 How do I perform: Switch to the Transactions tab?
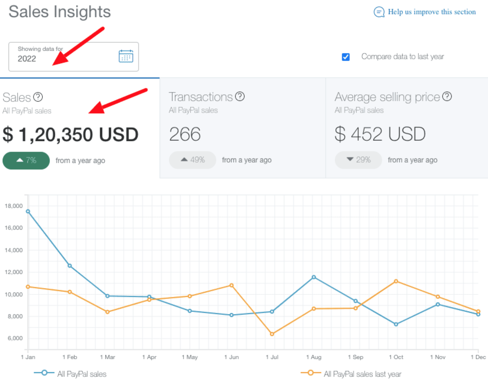[243, 128]
